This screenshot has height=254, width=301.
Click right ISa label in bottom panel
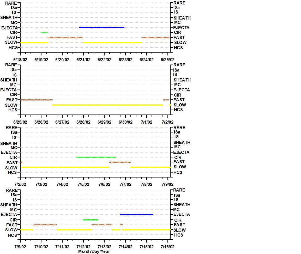(177, 195)
